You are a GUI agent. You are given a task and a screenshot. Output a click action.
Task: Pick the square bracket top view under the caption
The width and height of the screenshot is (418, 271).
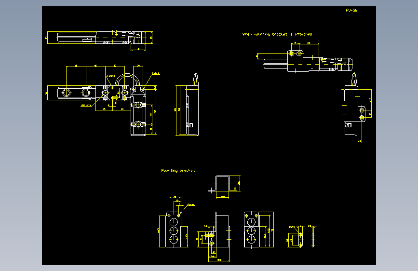(223, 184)
